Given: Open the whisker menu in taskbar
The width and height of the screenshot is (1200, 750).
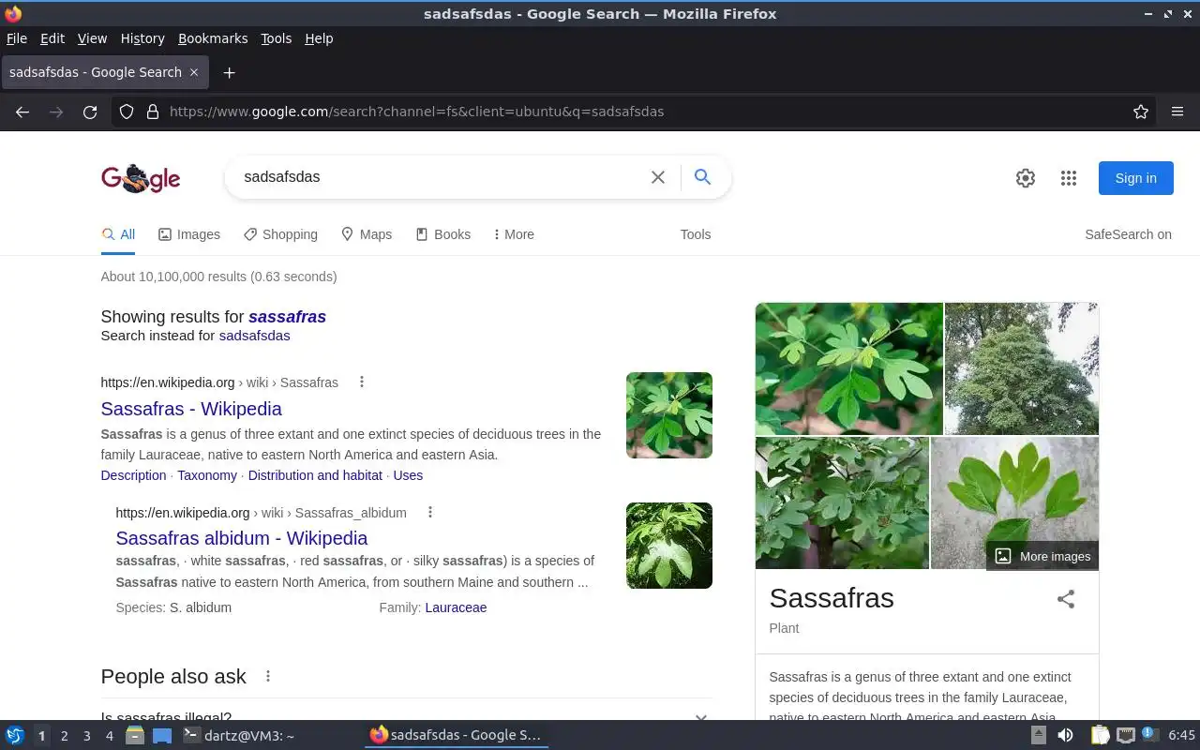Looking at the screenshot, I should point(15,736).
